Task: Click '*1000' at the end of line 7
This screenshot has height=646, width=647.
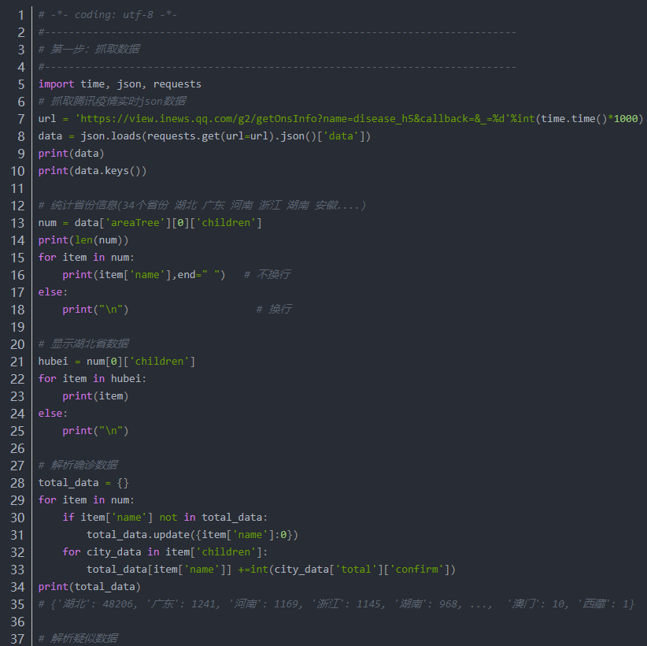Action: click(623, 119)
